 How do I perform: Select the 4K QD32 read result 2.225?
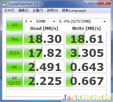click(44, 80)
